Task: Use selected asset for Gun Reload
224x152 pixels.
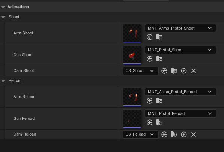Action: coord(150,122)
